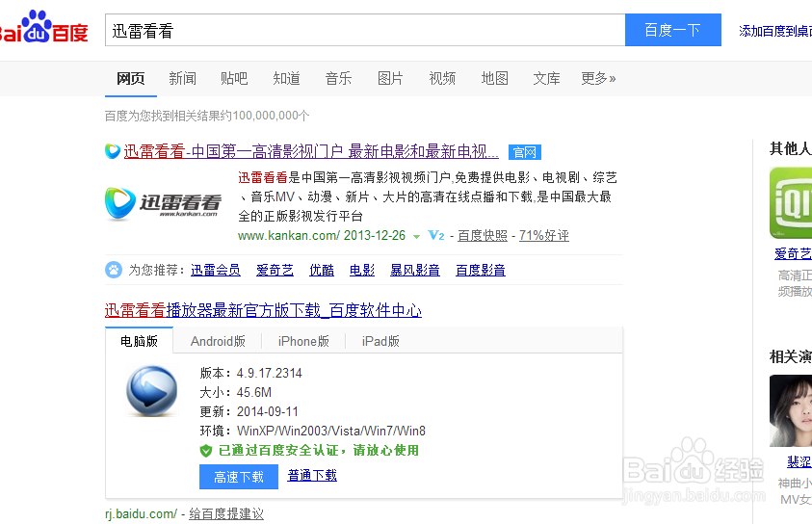Select the iPhone版 tab
Image resolution: width=812 pixels, height=524 pixels.
[303, 341]
